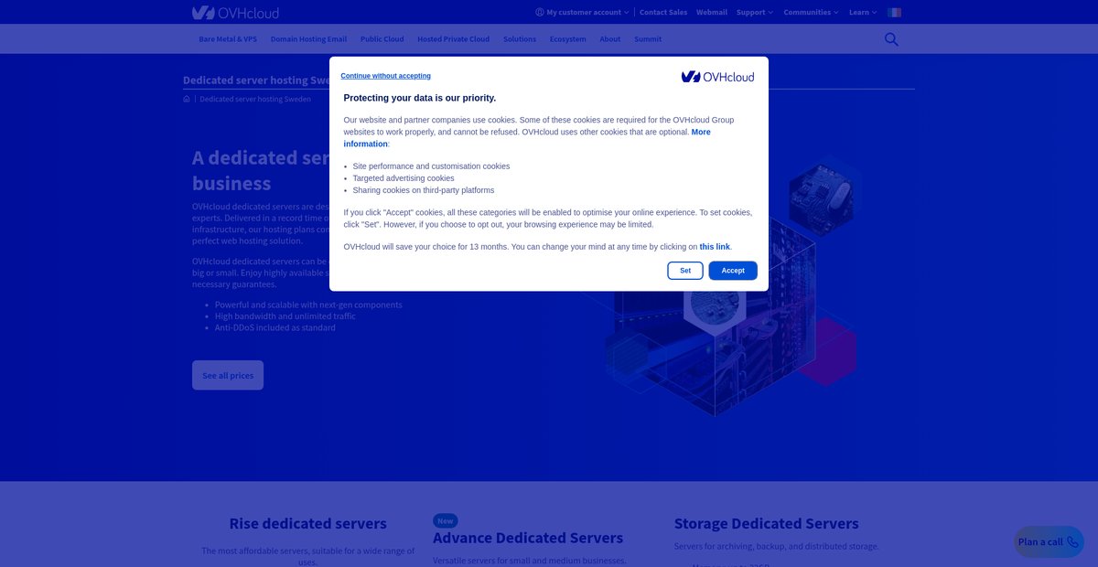Viewport: 1098px width, 567px height.
Task: Open Advance Dedicated Servers heading
Action: [528, 538]
